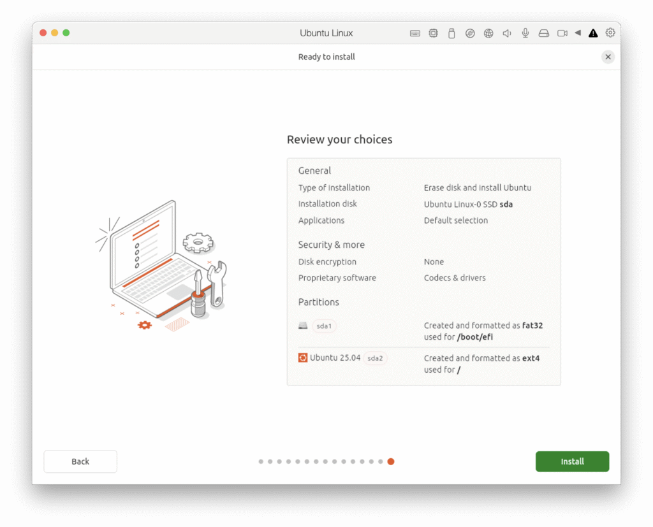Screen dimensions: 653x527
Task: Click the sda1 partition badge
Action: (324, 326)
